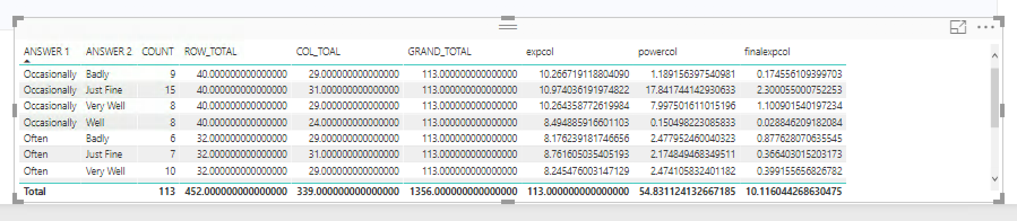The width and height of the screenshot is (1017, 221).
Task: Click the COUNT value 6
Action: (x=173, y=138)
